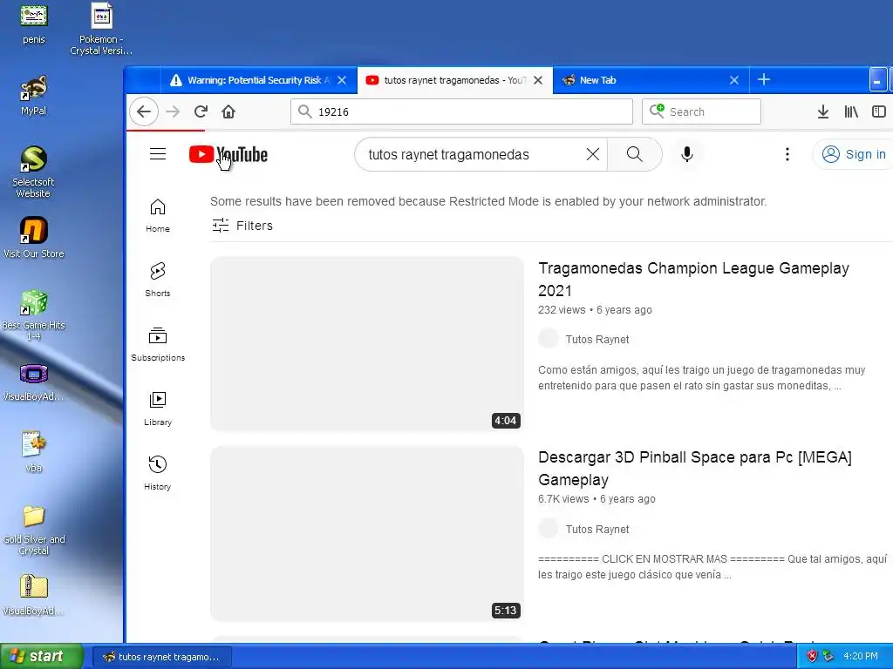Open Subscriptions in the sidebar

pyautogui.click(x=158, y=344)
